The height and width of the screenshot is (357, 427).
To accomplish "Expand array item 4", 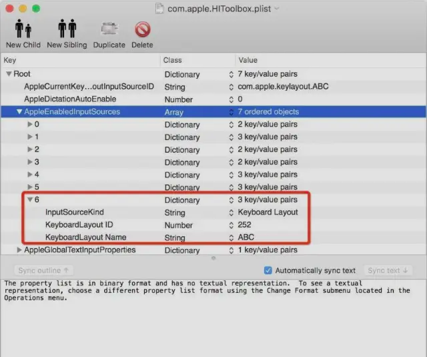I will [x=29, y=174].
